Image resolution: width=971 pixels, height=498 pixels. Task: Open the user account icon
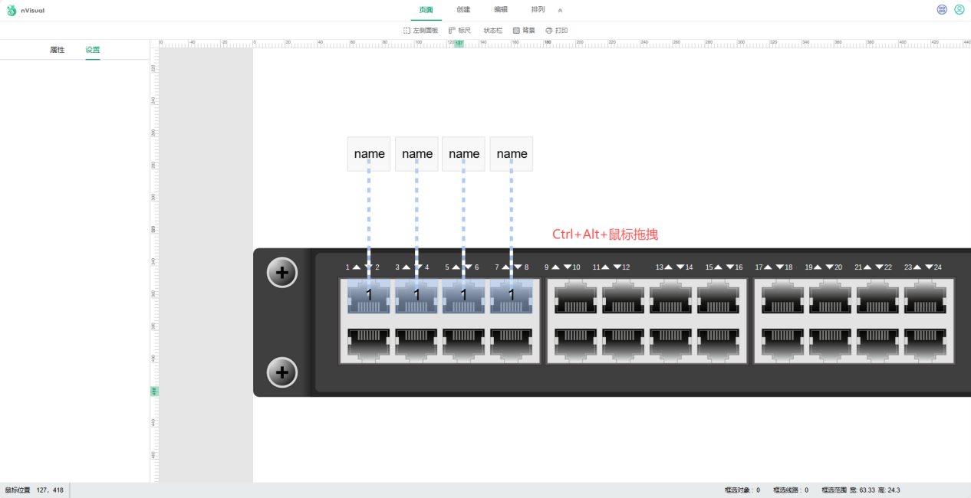(959, 10)
